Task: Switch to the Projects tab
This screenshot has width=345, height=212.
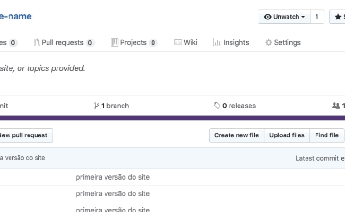Action: pos(134,42)
